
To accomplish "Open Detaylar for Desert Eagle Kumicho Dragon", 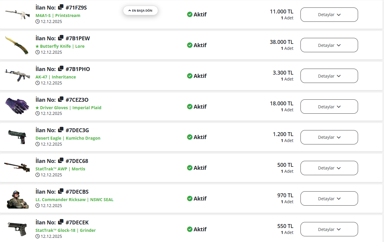I will (x=329, y=137).
